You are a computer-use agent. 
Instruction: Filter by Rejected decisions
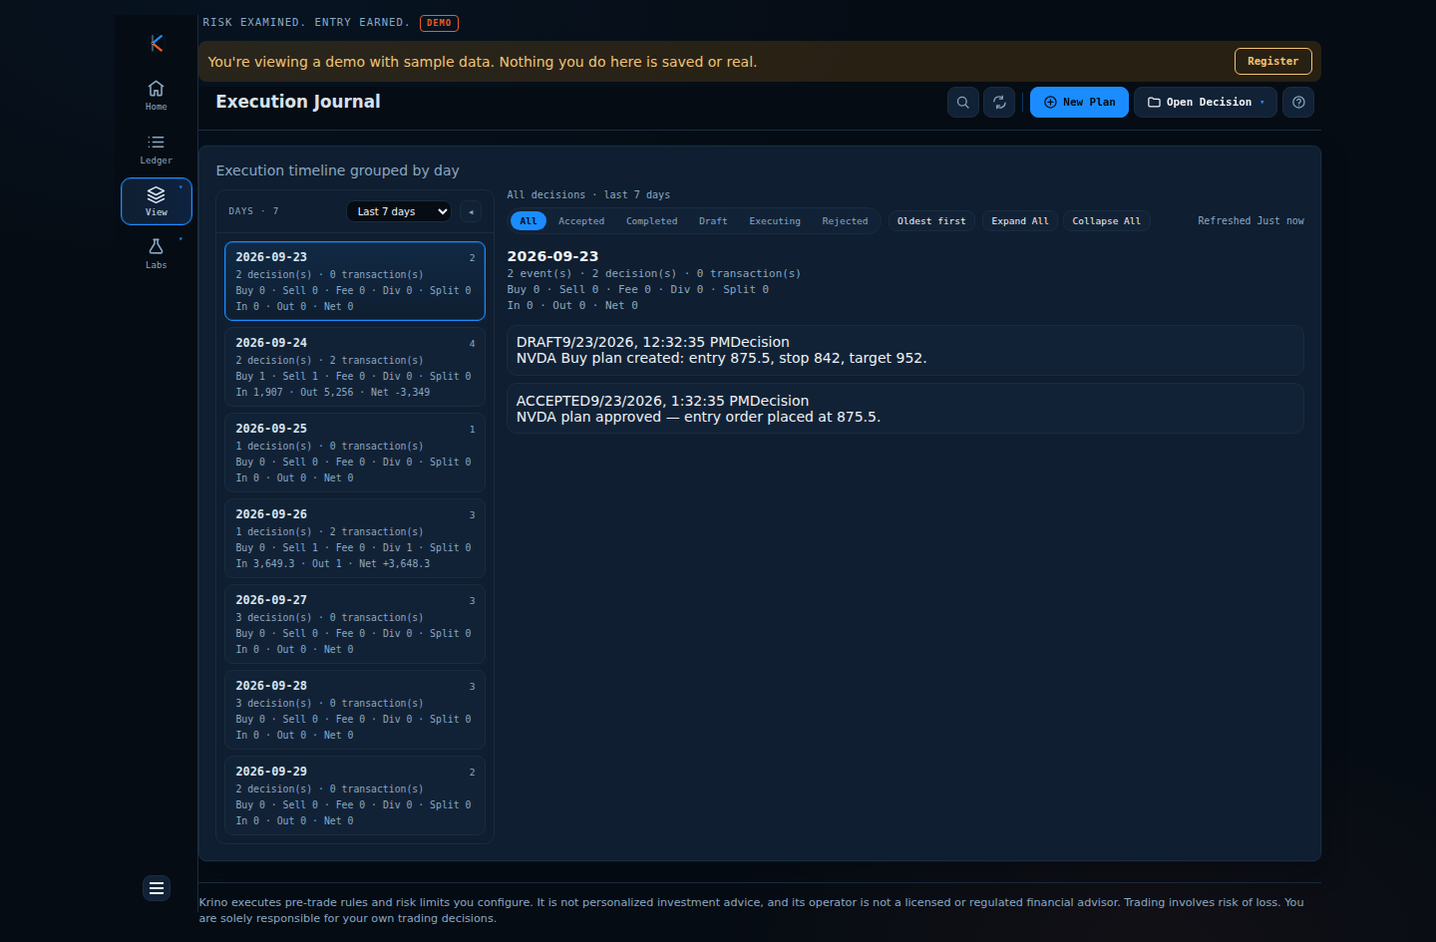coord(846,221)
